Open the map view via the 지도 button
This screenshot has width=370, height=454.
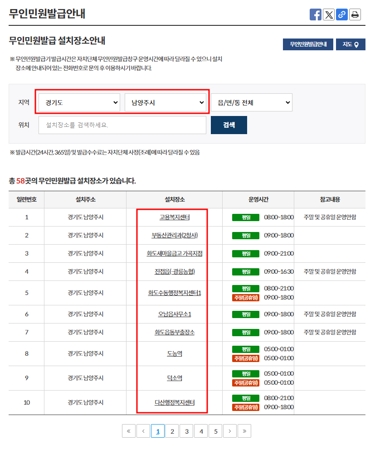(x=351, y=44)
